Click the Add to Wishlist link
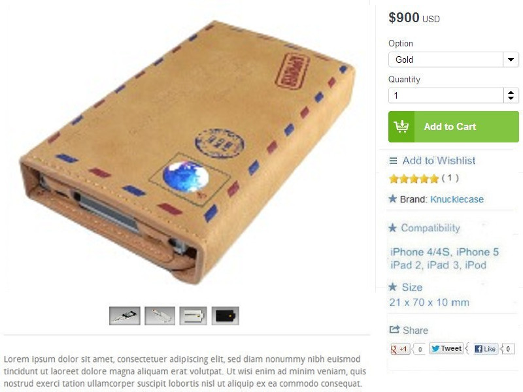The width and height of the screenshot is (523, 392). click(439, 161)
